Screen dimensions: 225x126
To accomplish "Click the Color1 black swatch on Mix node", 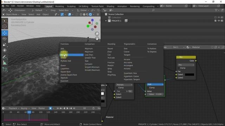I will tap(189, 75).
